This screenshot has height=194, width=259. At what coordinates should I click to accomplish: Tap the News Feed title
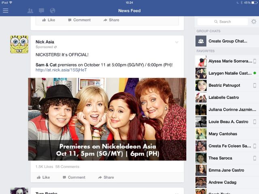(x=129, y=11)
